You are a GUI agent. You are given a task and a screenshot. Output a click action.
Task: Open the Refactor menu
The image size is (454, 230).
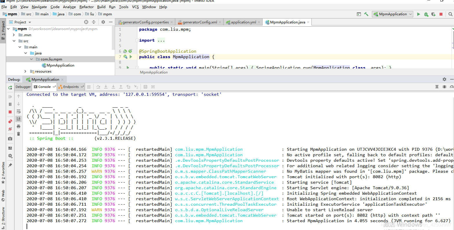coord(86,7)
